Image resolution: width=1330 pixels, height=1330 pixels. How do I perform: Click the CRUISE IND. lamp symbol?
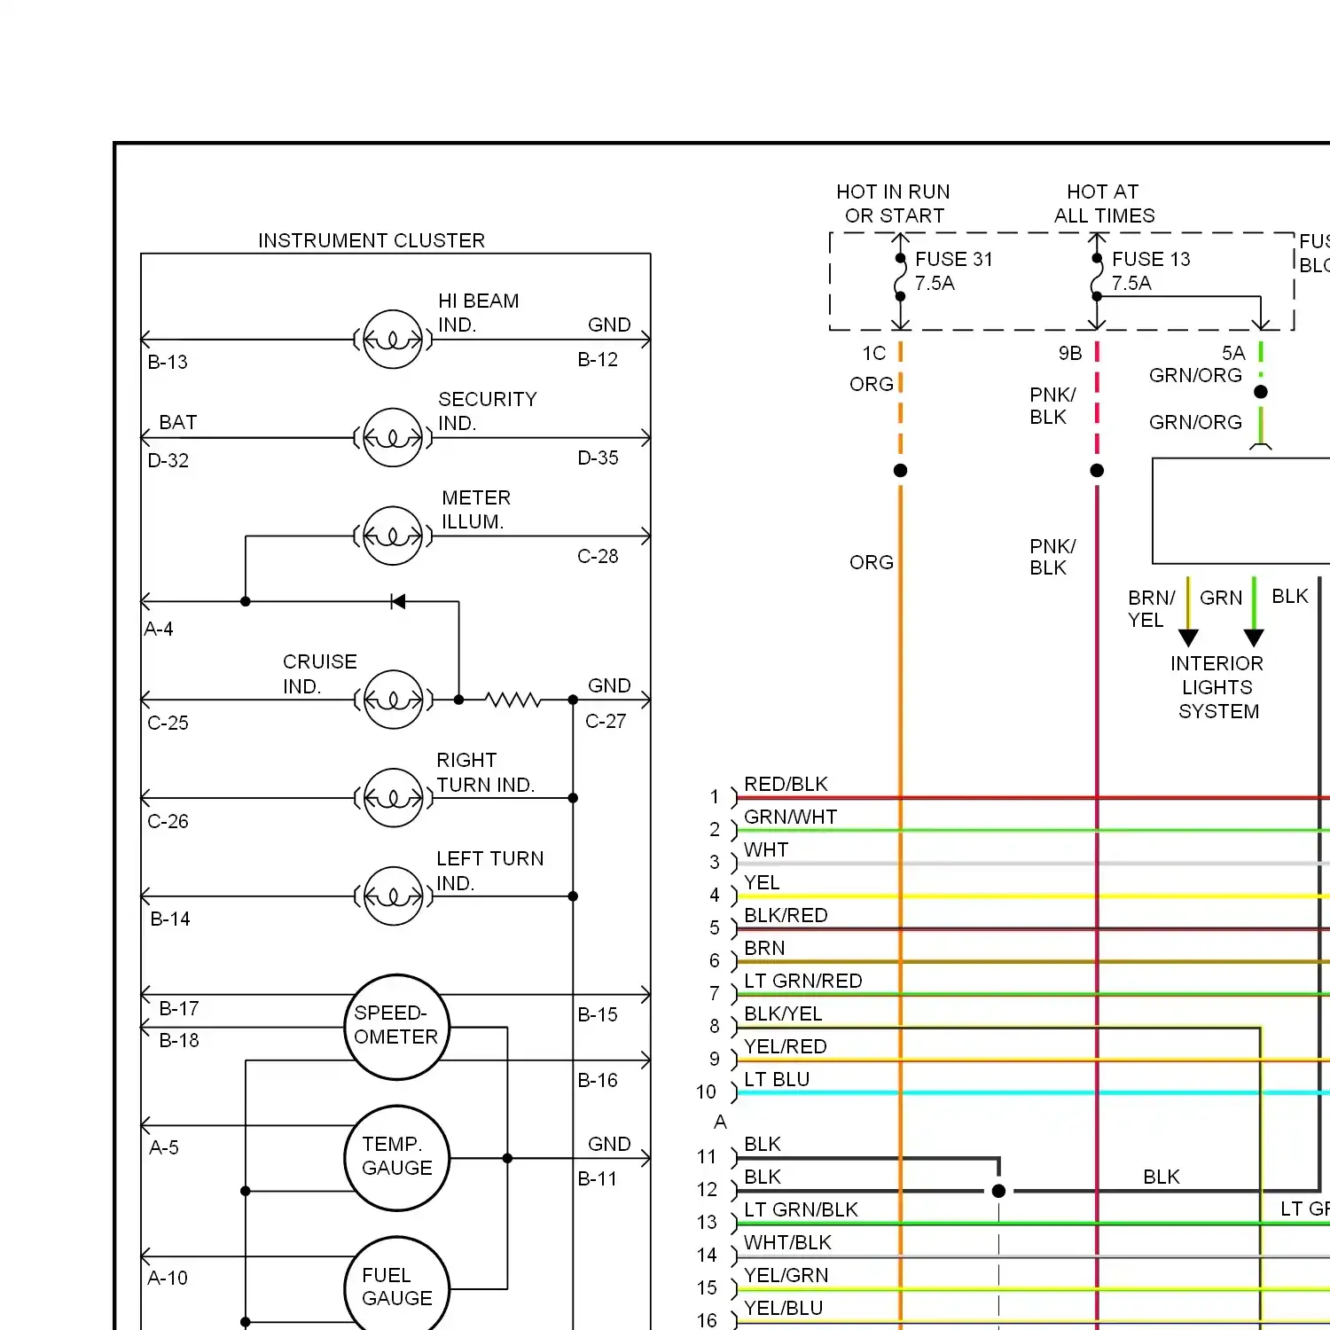tap(393, 700)
